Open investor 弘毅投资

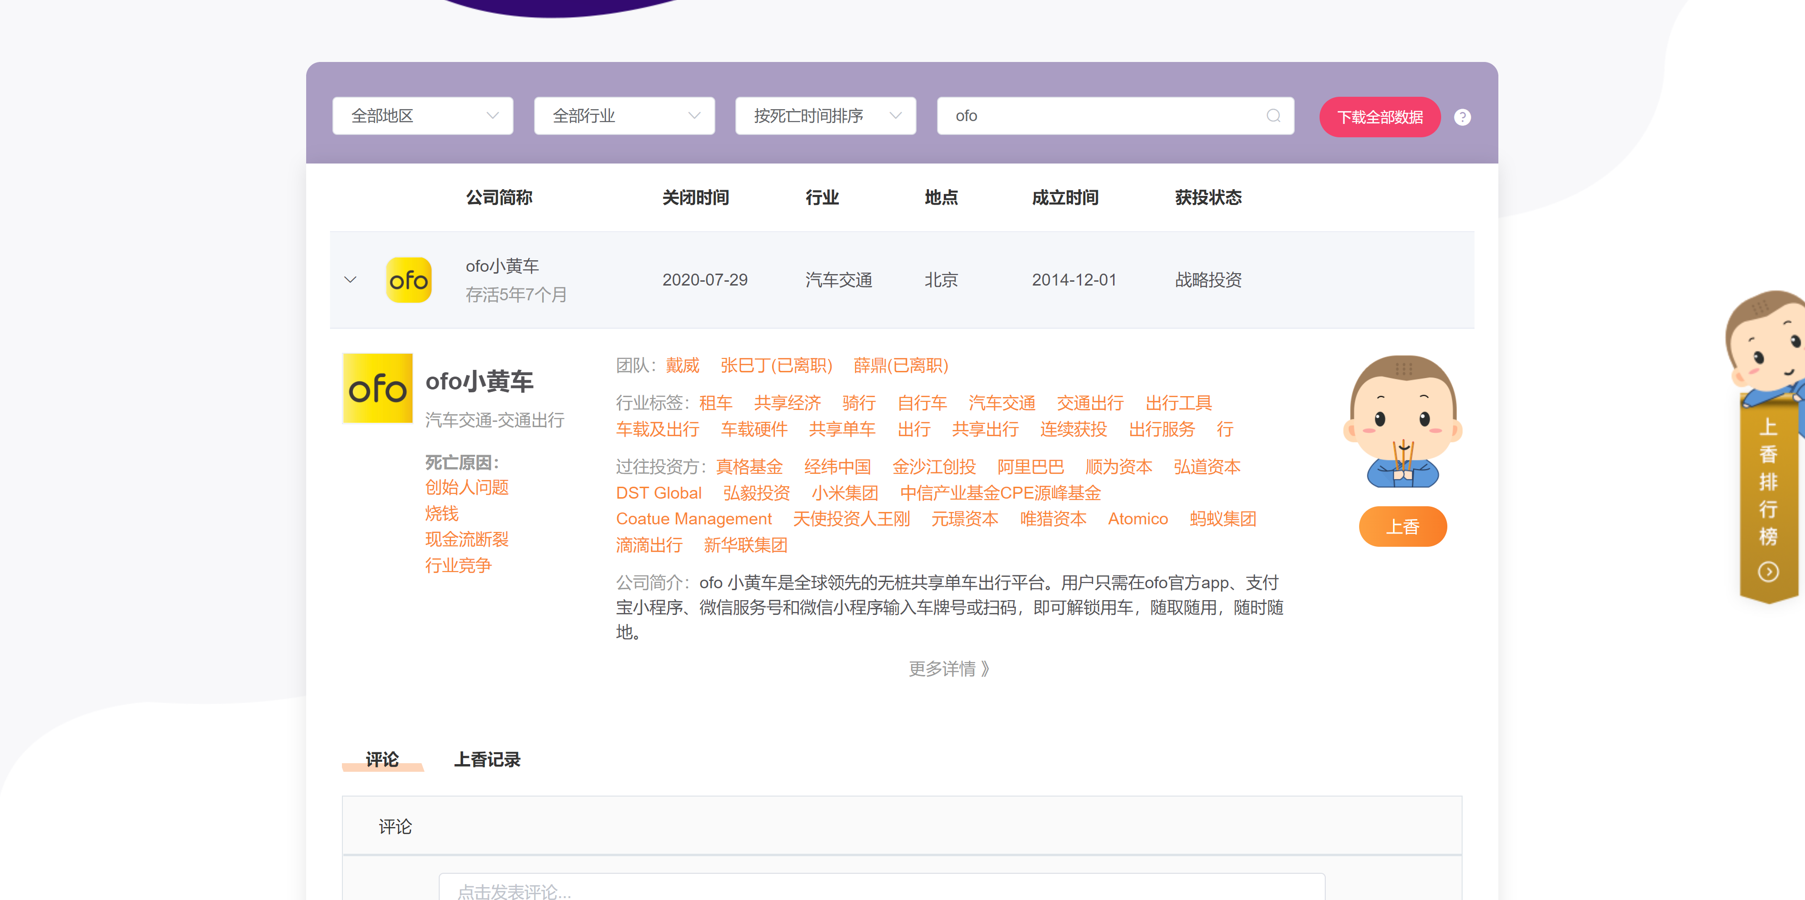click(757, 493)
